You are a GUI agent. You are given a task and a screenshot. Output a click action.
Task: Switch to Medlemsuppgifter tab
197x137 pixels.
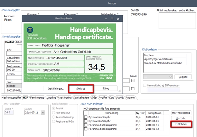[x=11, y=98]
